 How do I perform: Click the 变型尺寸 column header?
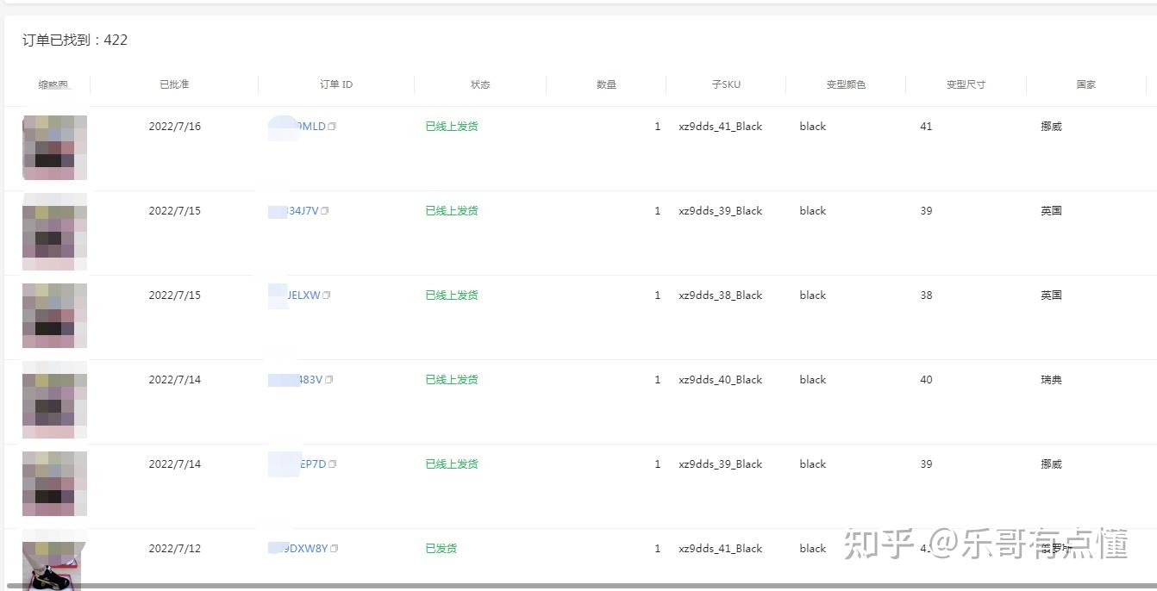tap(966, 84)
